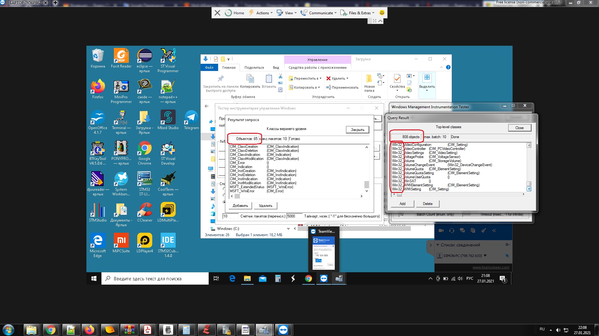Screen dimensions: 599x336
Task: Click the CCleaner desktop icon
Action: click(x=144, y=212)
